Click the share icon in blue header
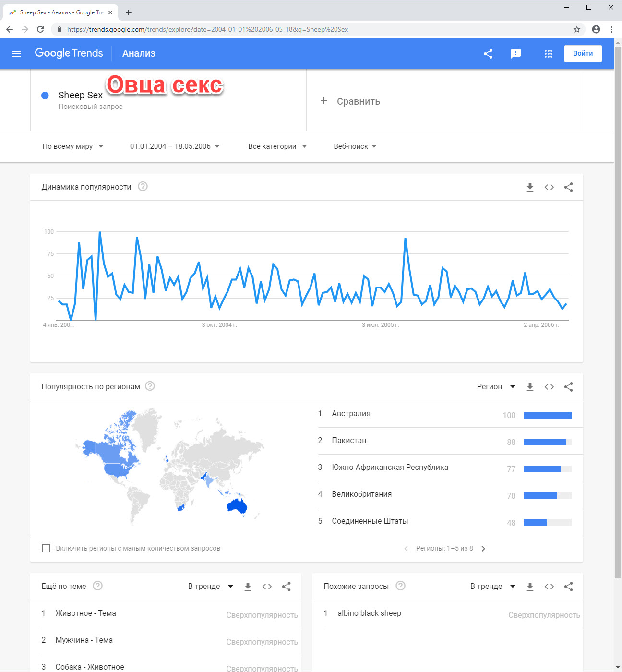 coord(488,54)
